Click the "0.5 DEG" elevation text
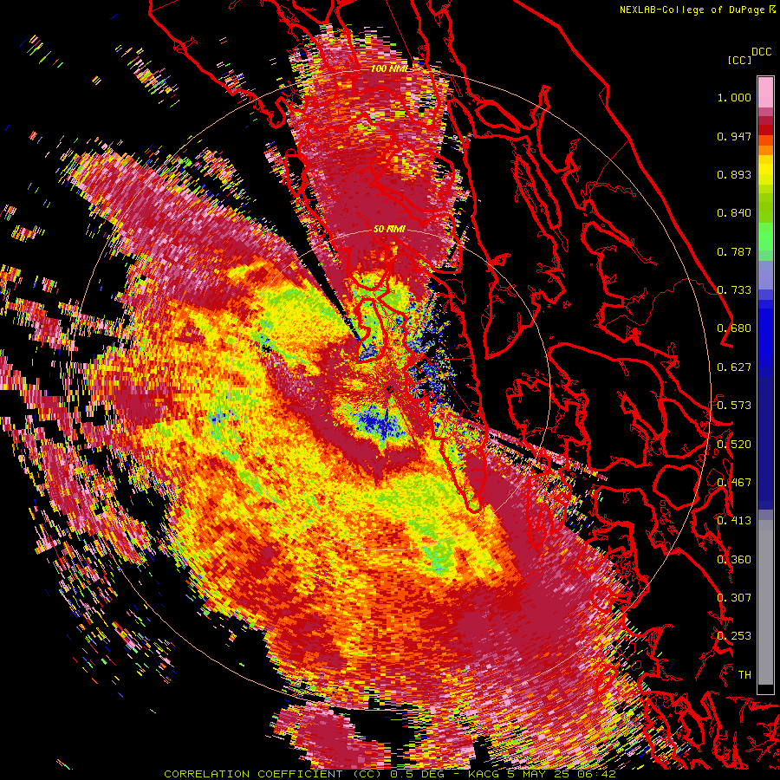This screenshot has height=780, width=780. point(419,774)
